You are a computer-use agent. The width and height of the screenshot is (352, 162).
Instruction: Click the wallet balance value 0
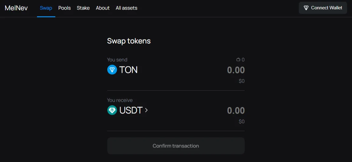243,60
